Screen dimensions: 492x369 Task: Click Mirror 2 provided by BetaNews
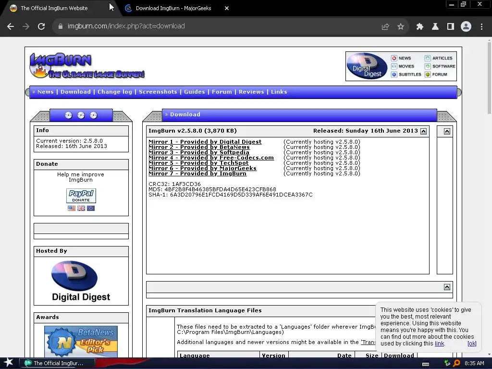[x=199, y=147]
